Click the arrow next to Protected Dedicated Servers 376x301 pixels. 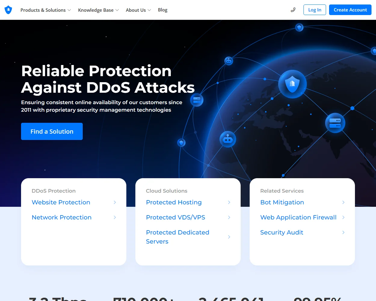(229, 237)
